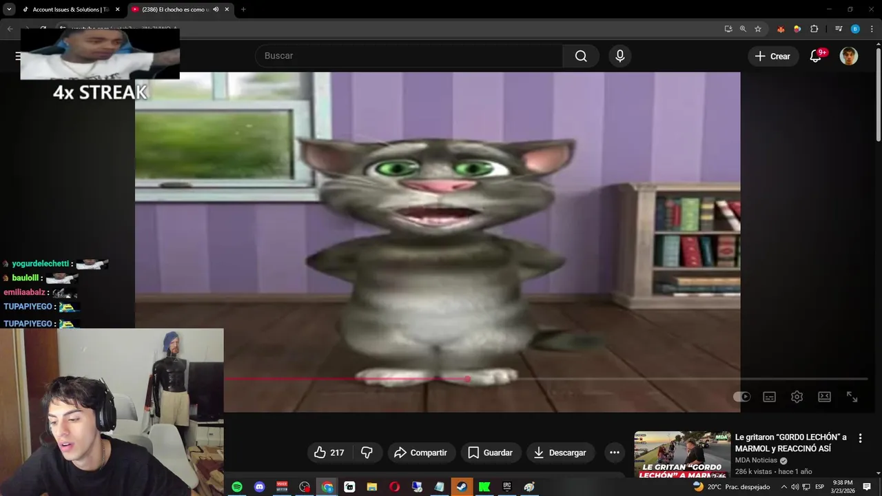The width and height of the screenshot is (882, 496).
Task: Open Opera browser from the taskbar
Action: pos(395,487)
